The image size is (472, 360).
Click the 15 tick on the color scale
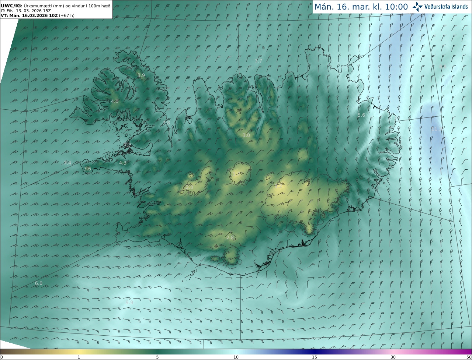pyautogui.click(x=315, y=357)
